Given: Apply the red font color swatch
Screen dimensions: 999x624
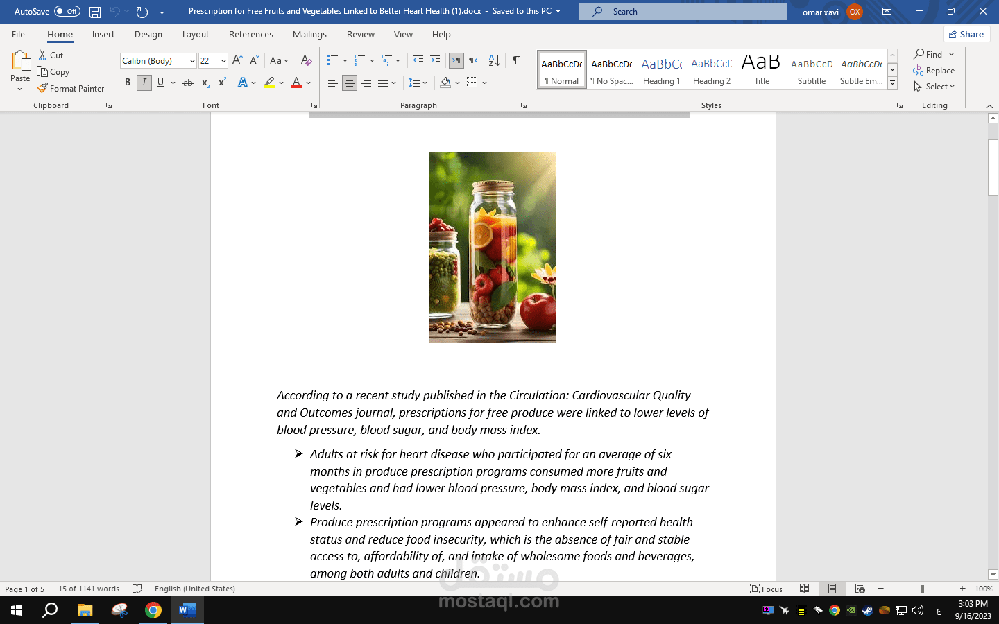Looking at the screenshot, I should [x=296, y=83].
